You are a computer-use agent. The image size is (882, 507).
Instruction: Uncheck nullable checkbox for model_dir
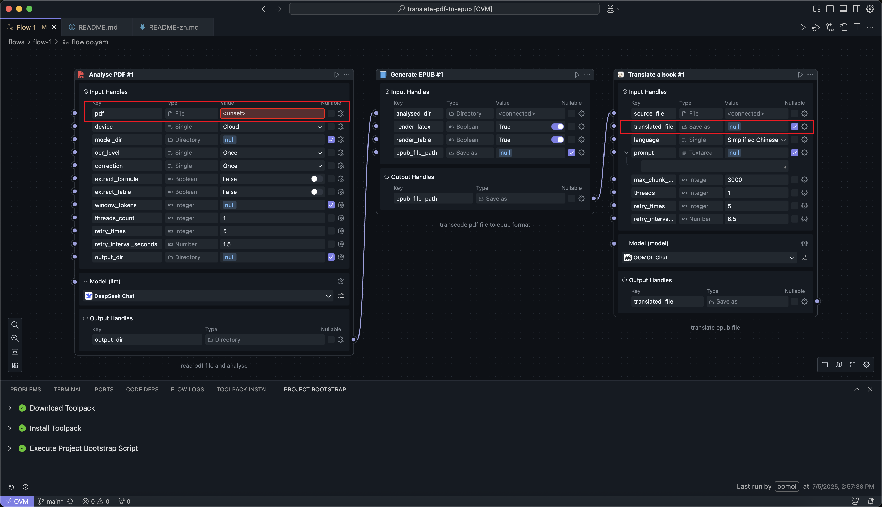tap(331, 140)
